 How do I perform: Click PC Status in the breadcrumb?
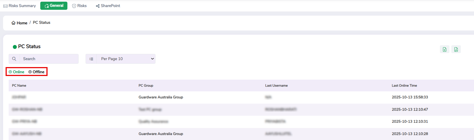pyautogui.click(x=42, y=23)
